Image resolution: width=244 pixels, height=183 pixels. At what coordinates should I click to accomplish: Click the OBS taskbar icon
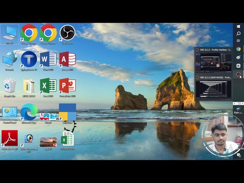coord(238,74)
